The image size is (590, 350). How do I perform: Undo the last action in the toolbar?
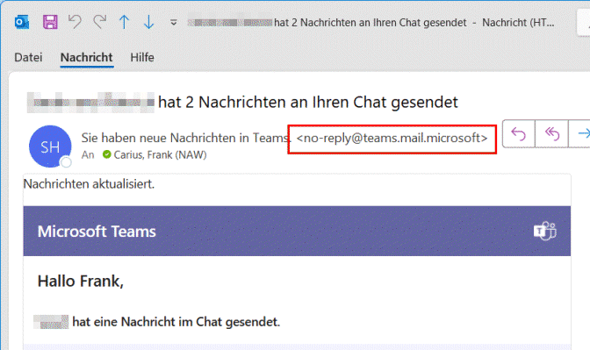tap(75, 22)
